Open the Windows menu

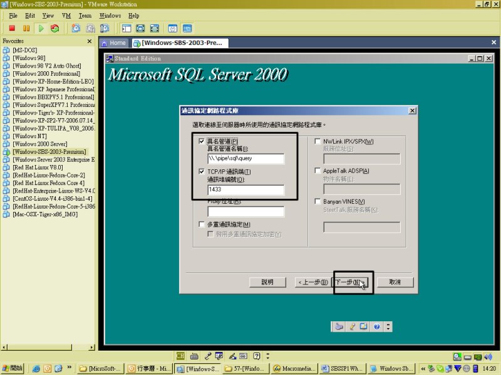point(110,16)
